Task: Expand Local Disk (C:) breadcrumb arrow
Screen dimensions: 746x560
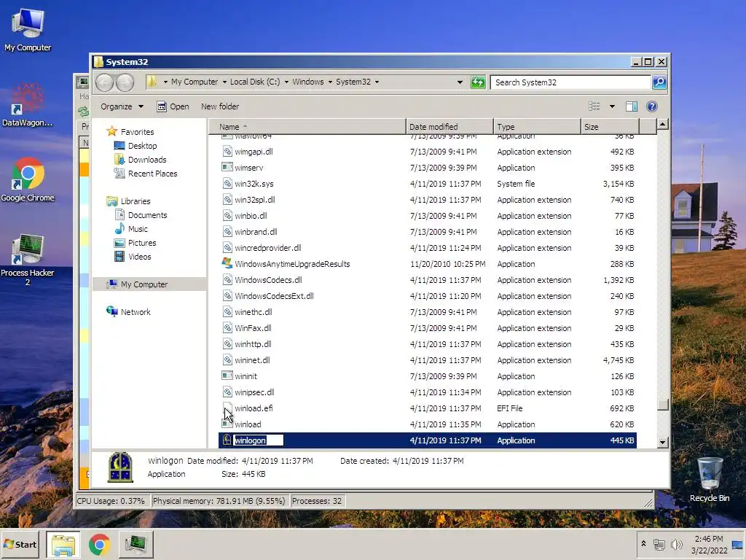Action: point(286,82)
